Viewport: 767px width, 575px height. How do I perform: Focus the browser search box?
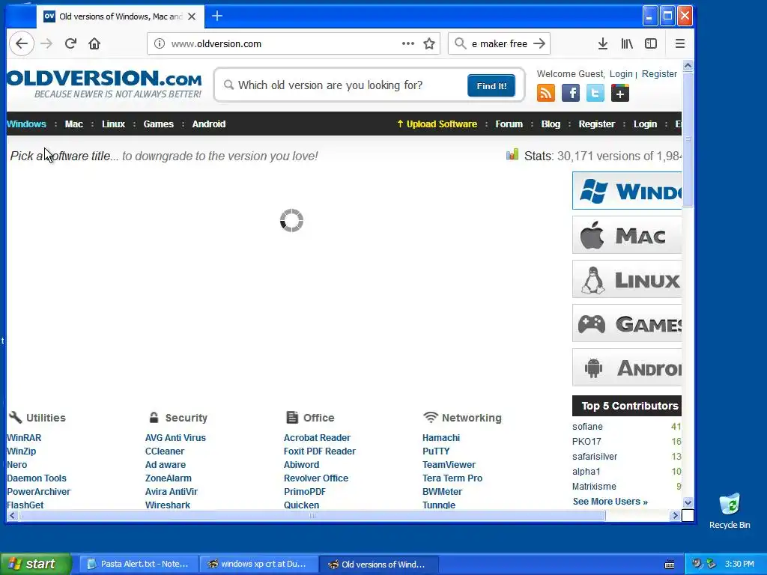point(499,43)
